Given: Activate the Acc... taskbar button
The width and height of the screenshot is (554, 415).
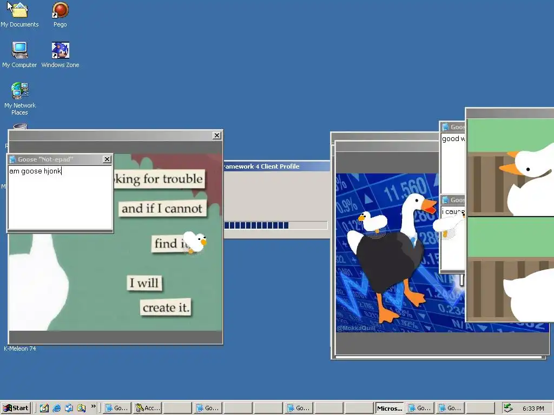Looking at the screenshot, I should (148, 408).
